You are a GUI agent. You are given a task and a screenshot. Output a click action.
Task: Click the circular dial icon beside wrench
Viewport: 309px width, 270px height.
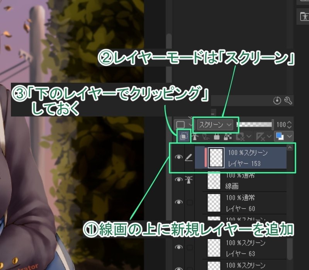tap(277, 100)
